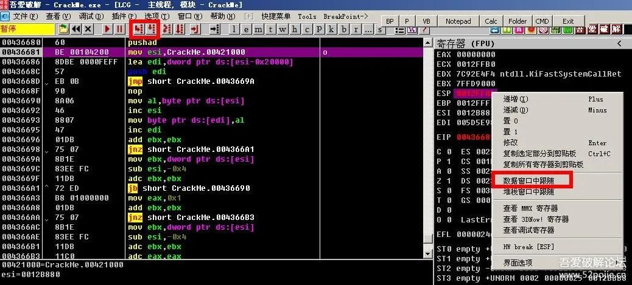Click the Step Into toolbar icon
The height and width of the screenshot is (285, 632).
(139, 29)
